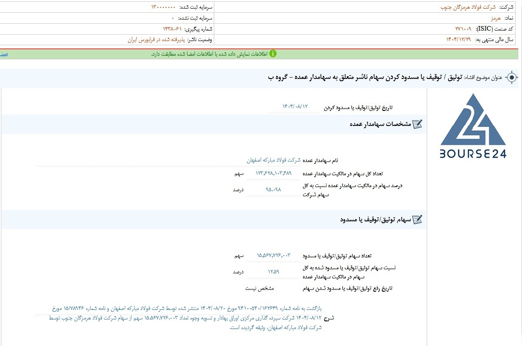The width and height of the screenshot is (522, 346).
Task: Click the pledged shares count field in the سهام توثیق section
Action: 274,255
